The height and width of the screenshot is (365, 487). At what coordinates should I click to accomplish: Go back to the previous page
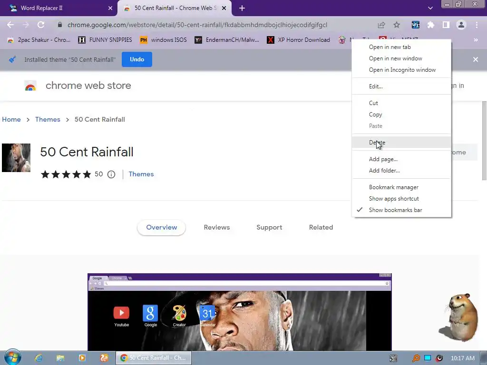(x=10, y=25)
